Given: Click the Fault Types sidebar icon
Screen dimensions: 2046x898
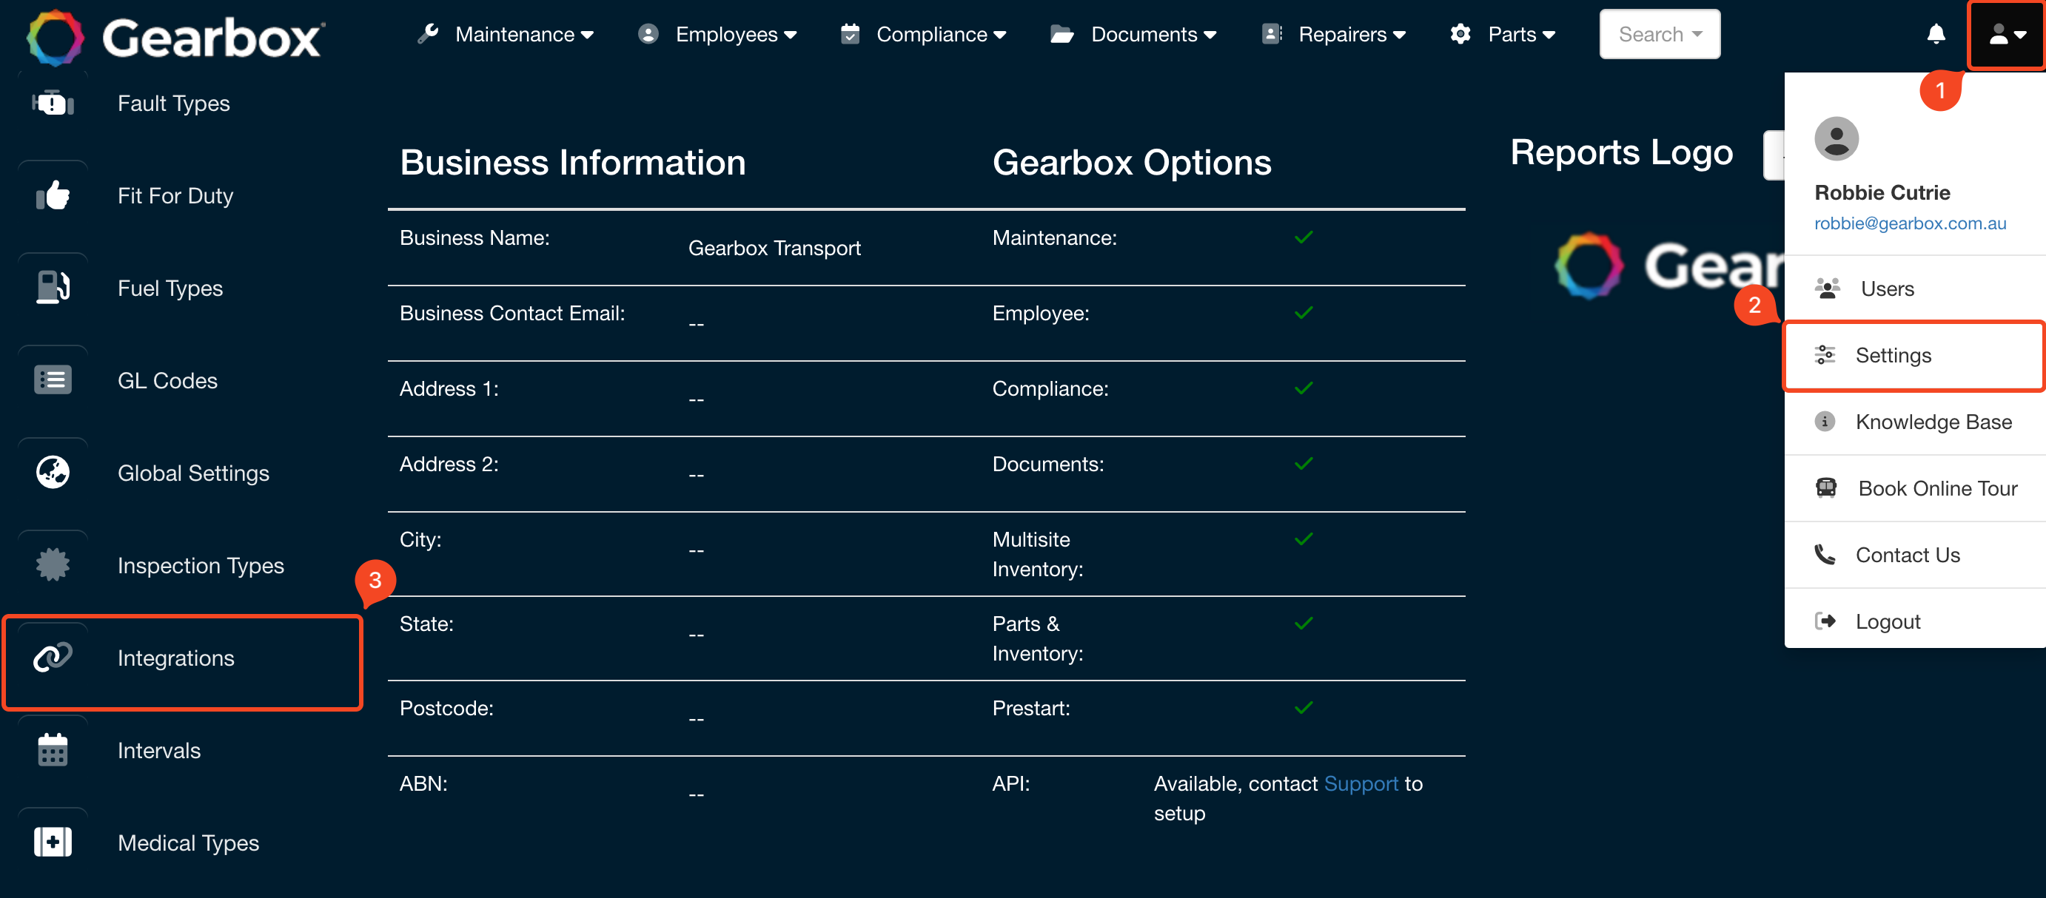Looking at the screenshot, I should 53,104.
